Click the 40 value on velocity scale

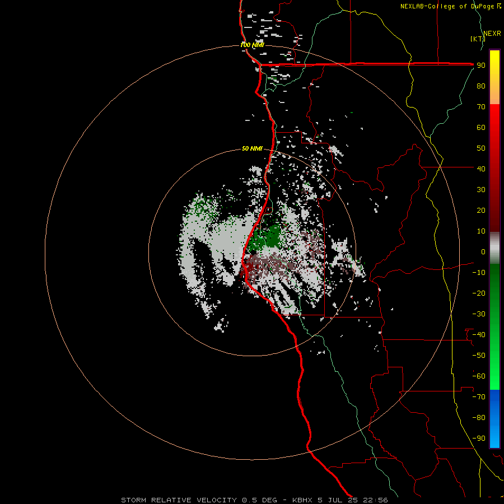pyautogui.click(x=481, y=169)
